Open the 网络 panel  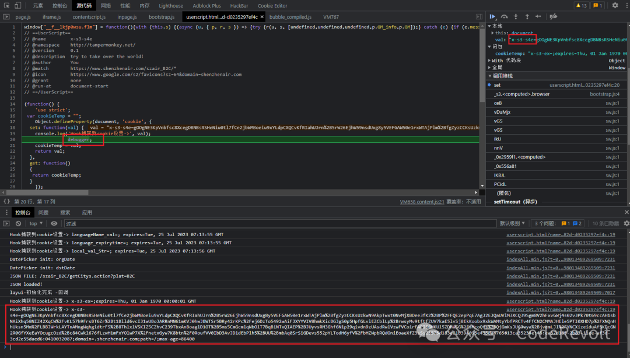coord(106,6)
